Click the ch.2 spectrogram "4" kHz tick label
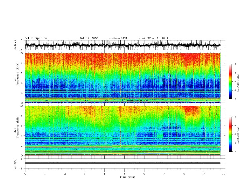 tap(22, 136)
